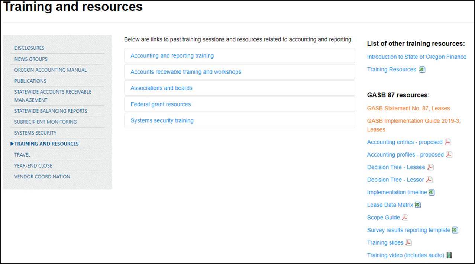Open Introduction to State of Oregon Finance
475x264 pixels.
tap(417, 57)
